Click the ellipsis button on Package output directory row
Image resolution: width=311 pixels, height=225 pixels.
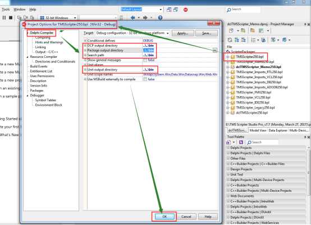215,50
